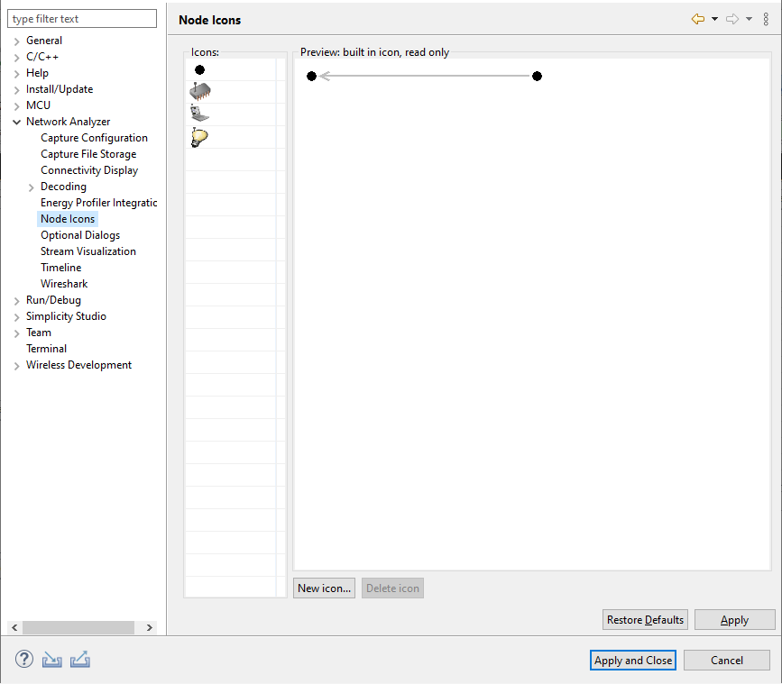
Task: Collapse the Network Analyzer tree branch
Action: [15, 121]
